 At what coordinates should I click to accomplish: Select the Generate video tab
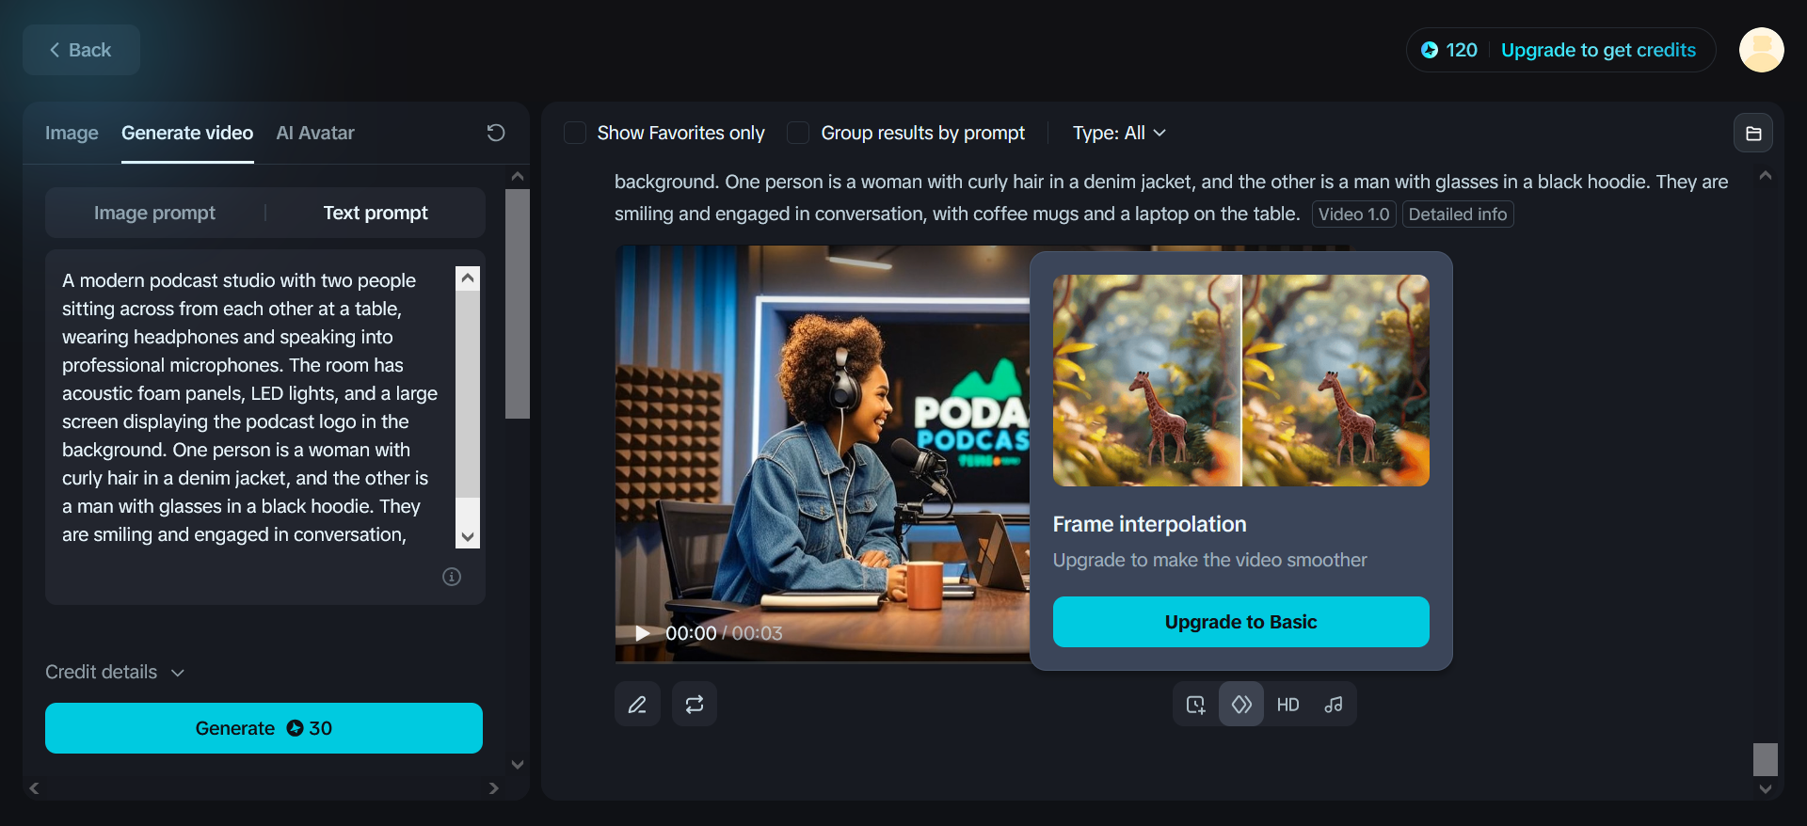point(187,133)
